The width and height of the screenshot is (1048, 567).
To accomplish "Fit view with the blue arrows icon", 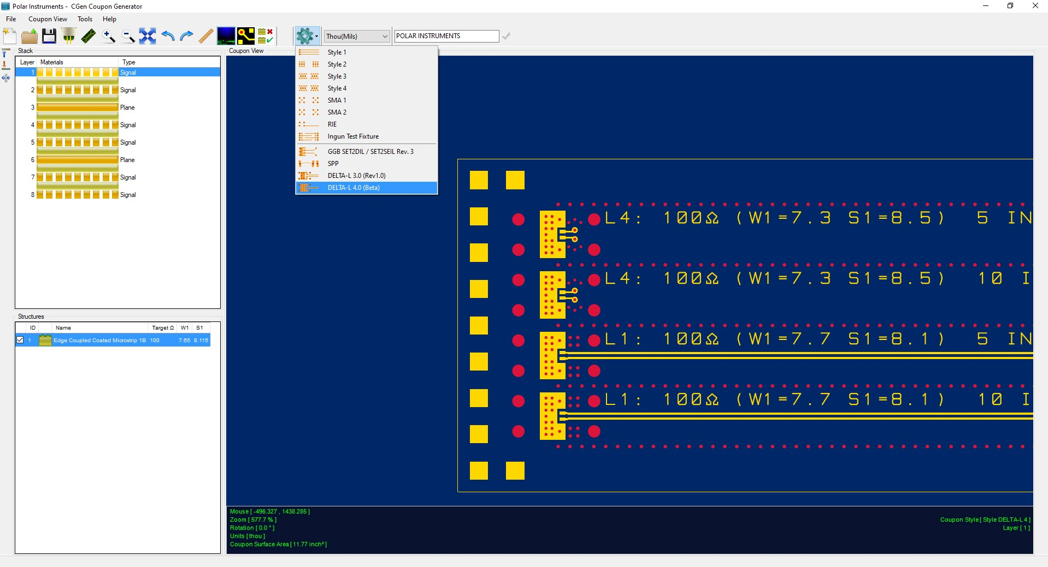I will (x=148, y=36).
